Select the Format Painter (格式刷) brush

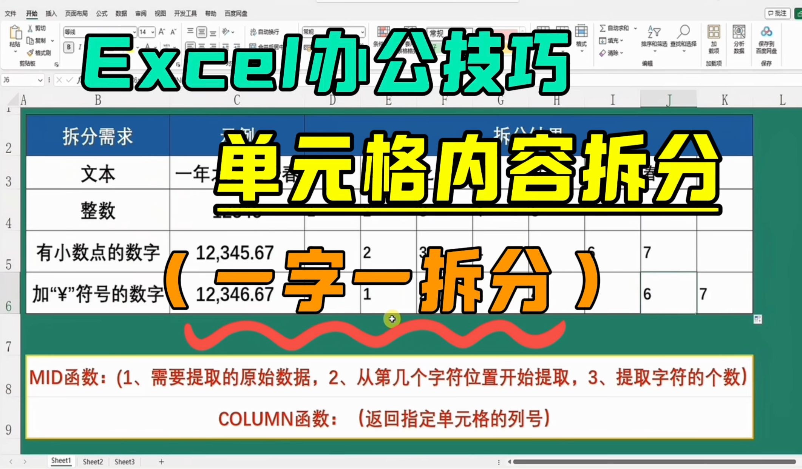point(31,52)
